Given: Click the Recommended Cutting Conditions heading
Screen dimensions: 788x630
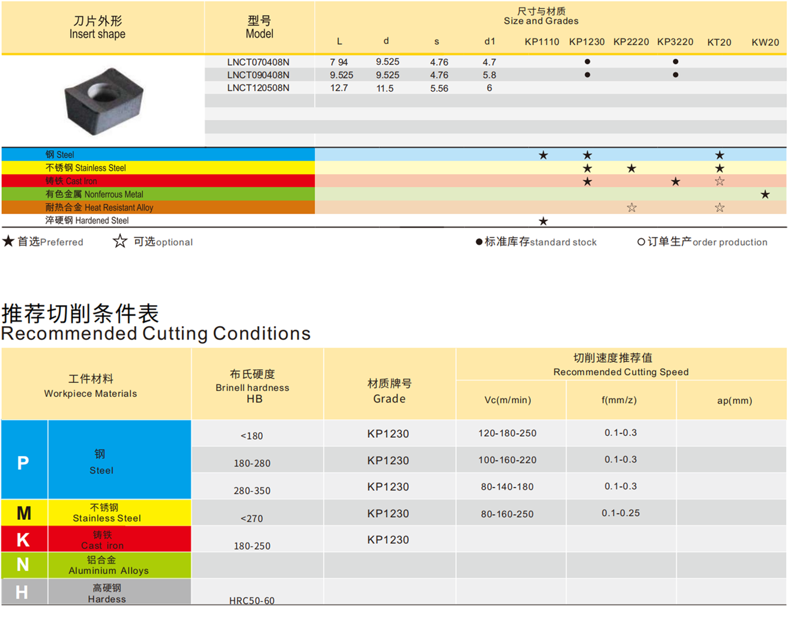Looking at the screenshot, I should point(155,333).
